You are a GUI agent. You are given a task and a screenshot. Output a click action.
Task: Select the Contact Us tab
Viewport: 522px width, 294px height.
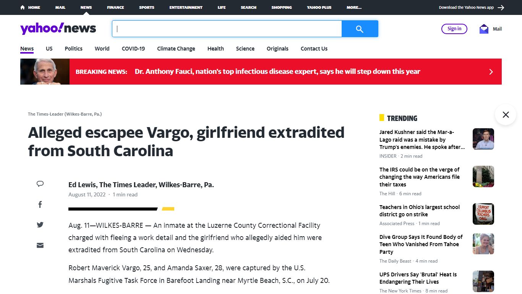tap(314, 49)
